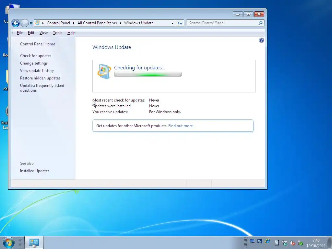332x249 pixels.
Task: Click Switch between windows taskbar icon
Action: [x=260, y=241]
